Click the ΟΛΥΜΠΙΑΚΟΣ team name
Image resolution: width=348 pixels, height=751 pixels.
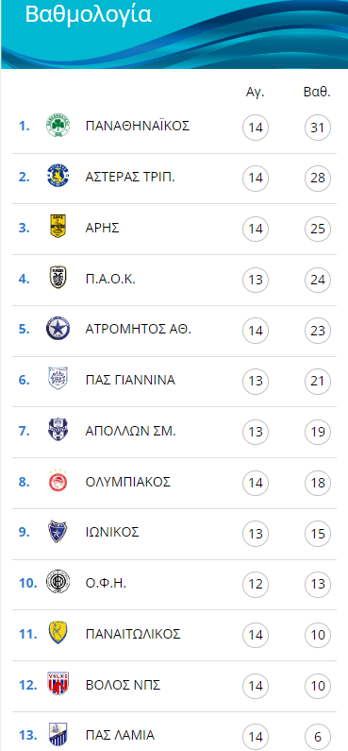[128, 482]
